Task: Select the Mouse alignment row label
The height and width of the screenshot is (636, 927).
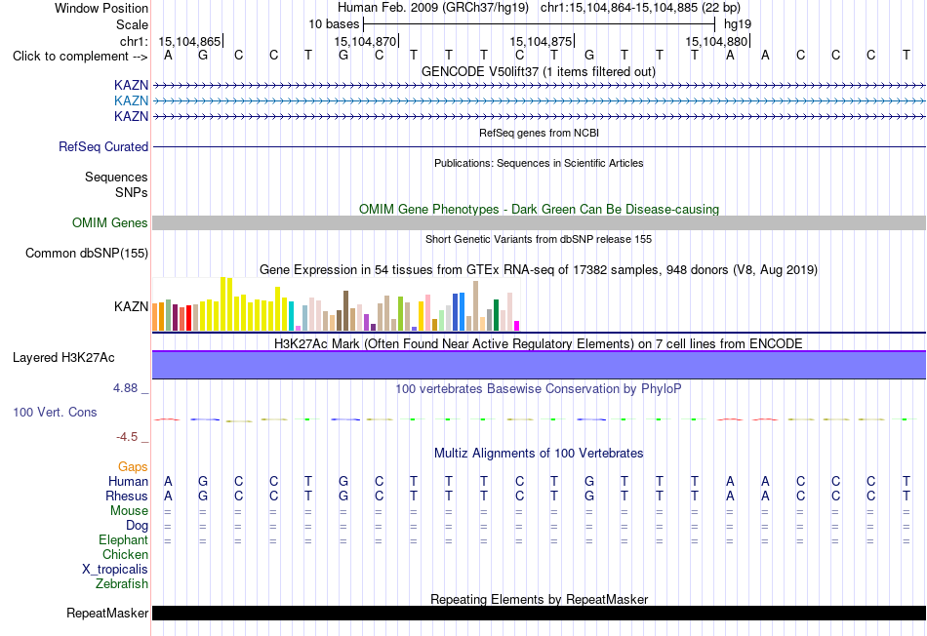Action: pyautogui.click(x=129, y=511)
